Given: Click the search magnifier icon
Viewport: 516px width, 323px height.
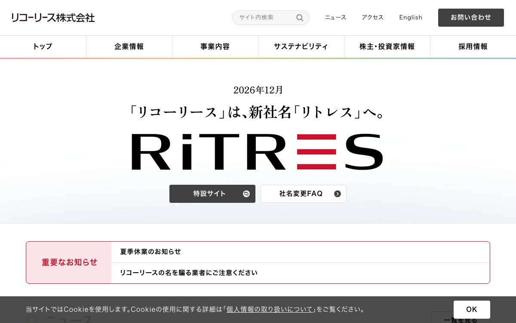Looking at the screenshot, I should (300, 18).
